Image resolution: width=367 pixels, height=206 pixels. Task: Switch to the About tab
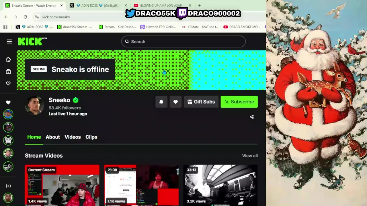point(53,137)
